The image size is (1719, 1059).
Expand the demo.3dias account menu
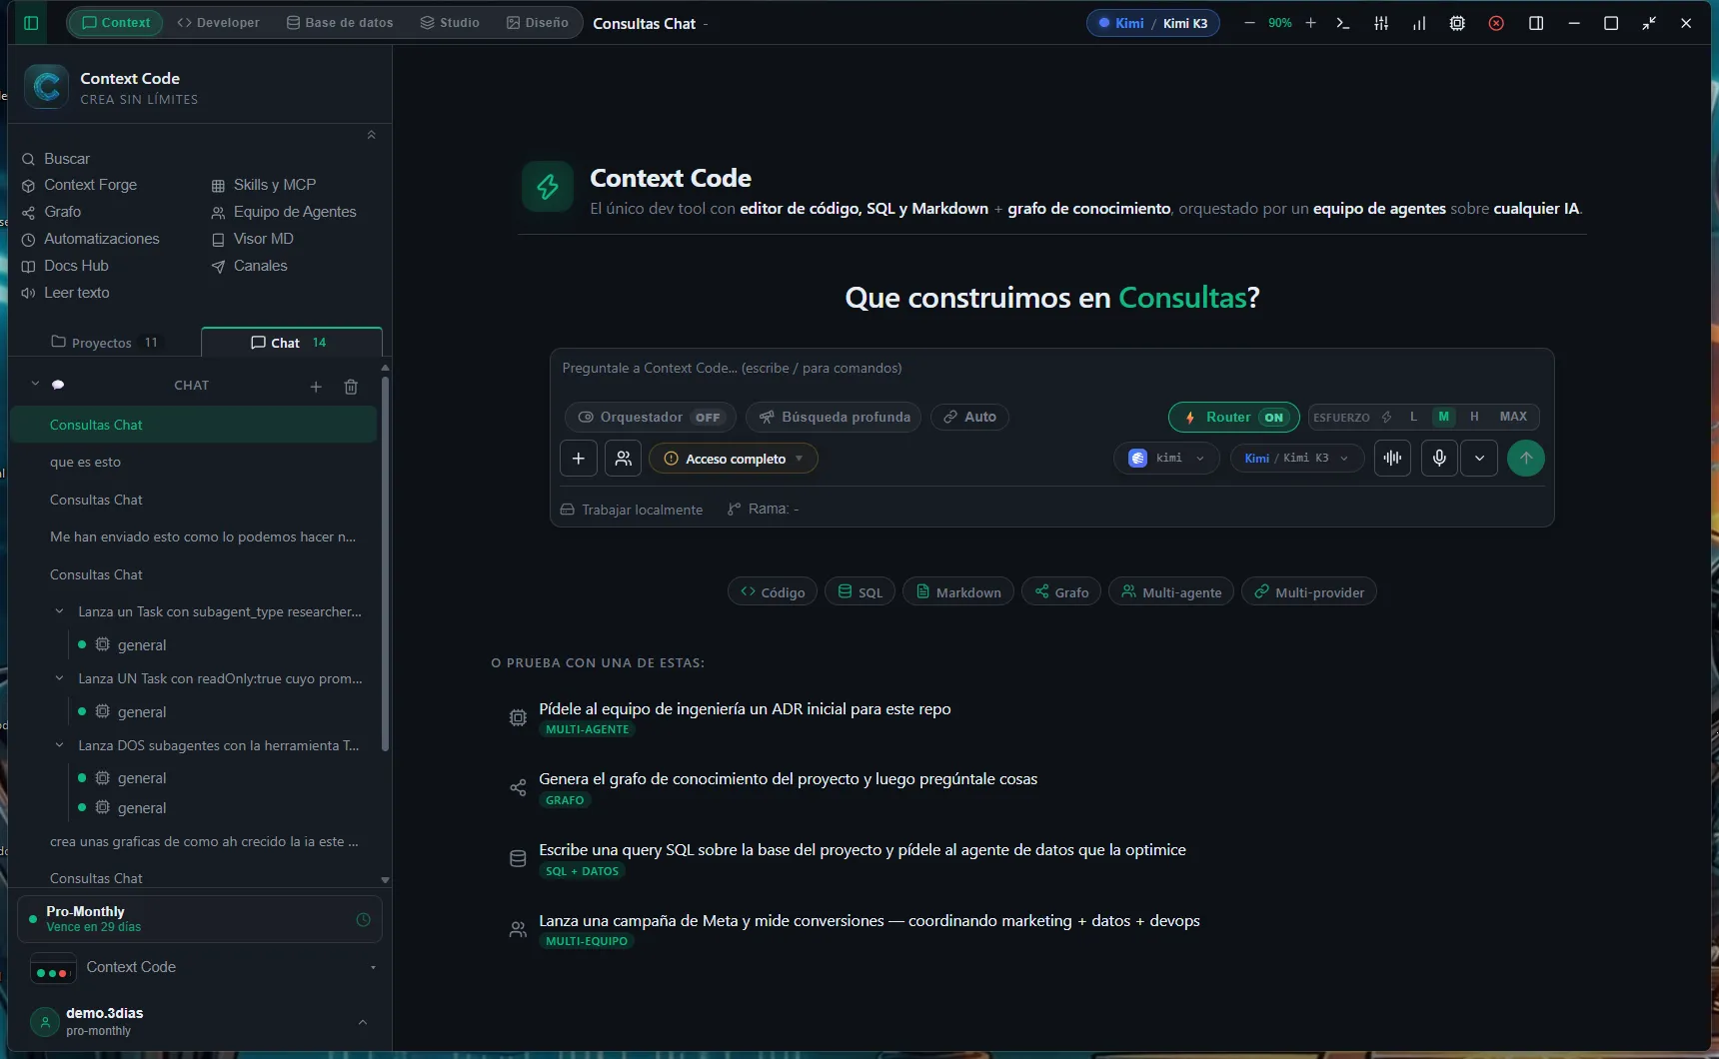pos(363,1022)
